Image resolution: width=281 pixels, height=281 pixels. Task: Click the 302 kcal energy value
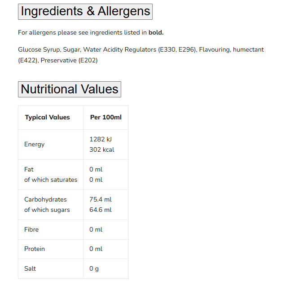[101, 149]
